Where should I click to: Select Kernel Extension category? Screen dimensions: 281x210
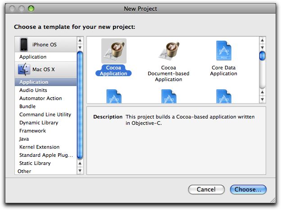point(46,147)
